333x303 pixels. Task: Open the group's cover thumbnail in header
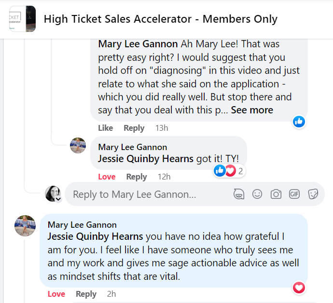pos(22,19)
